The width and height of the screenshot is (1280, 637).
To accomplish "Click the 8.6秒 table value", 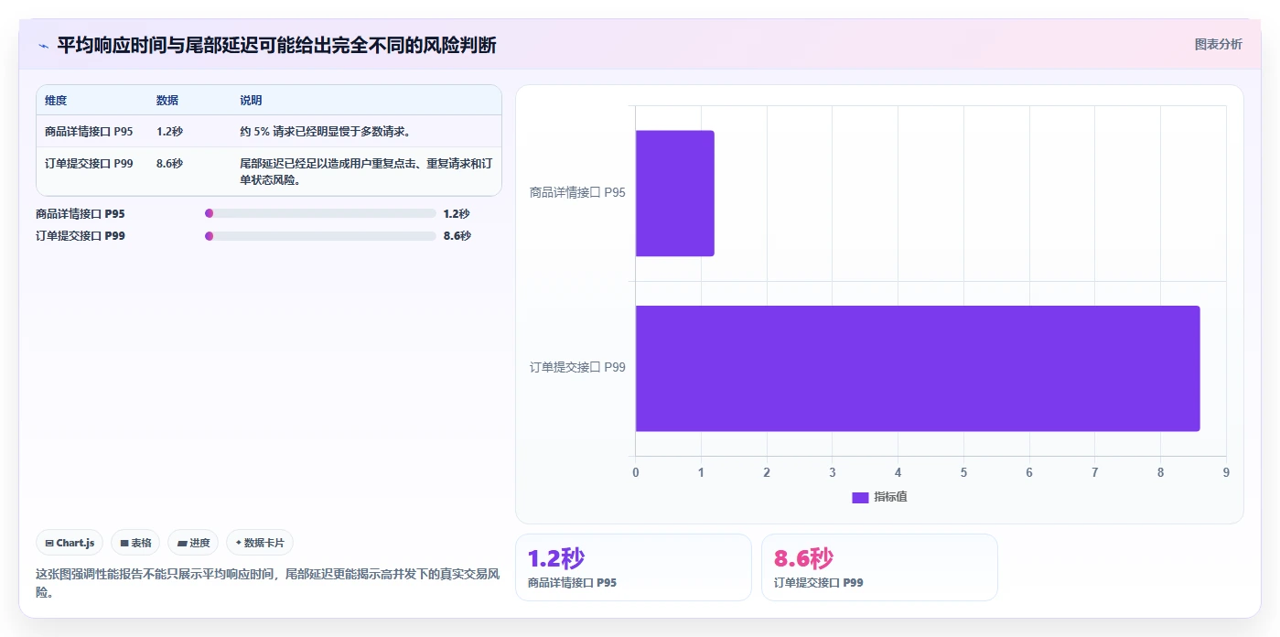I will [x=169, y=163].
